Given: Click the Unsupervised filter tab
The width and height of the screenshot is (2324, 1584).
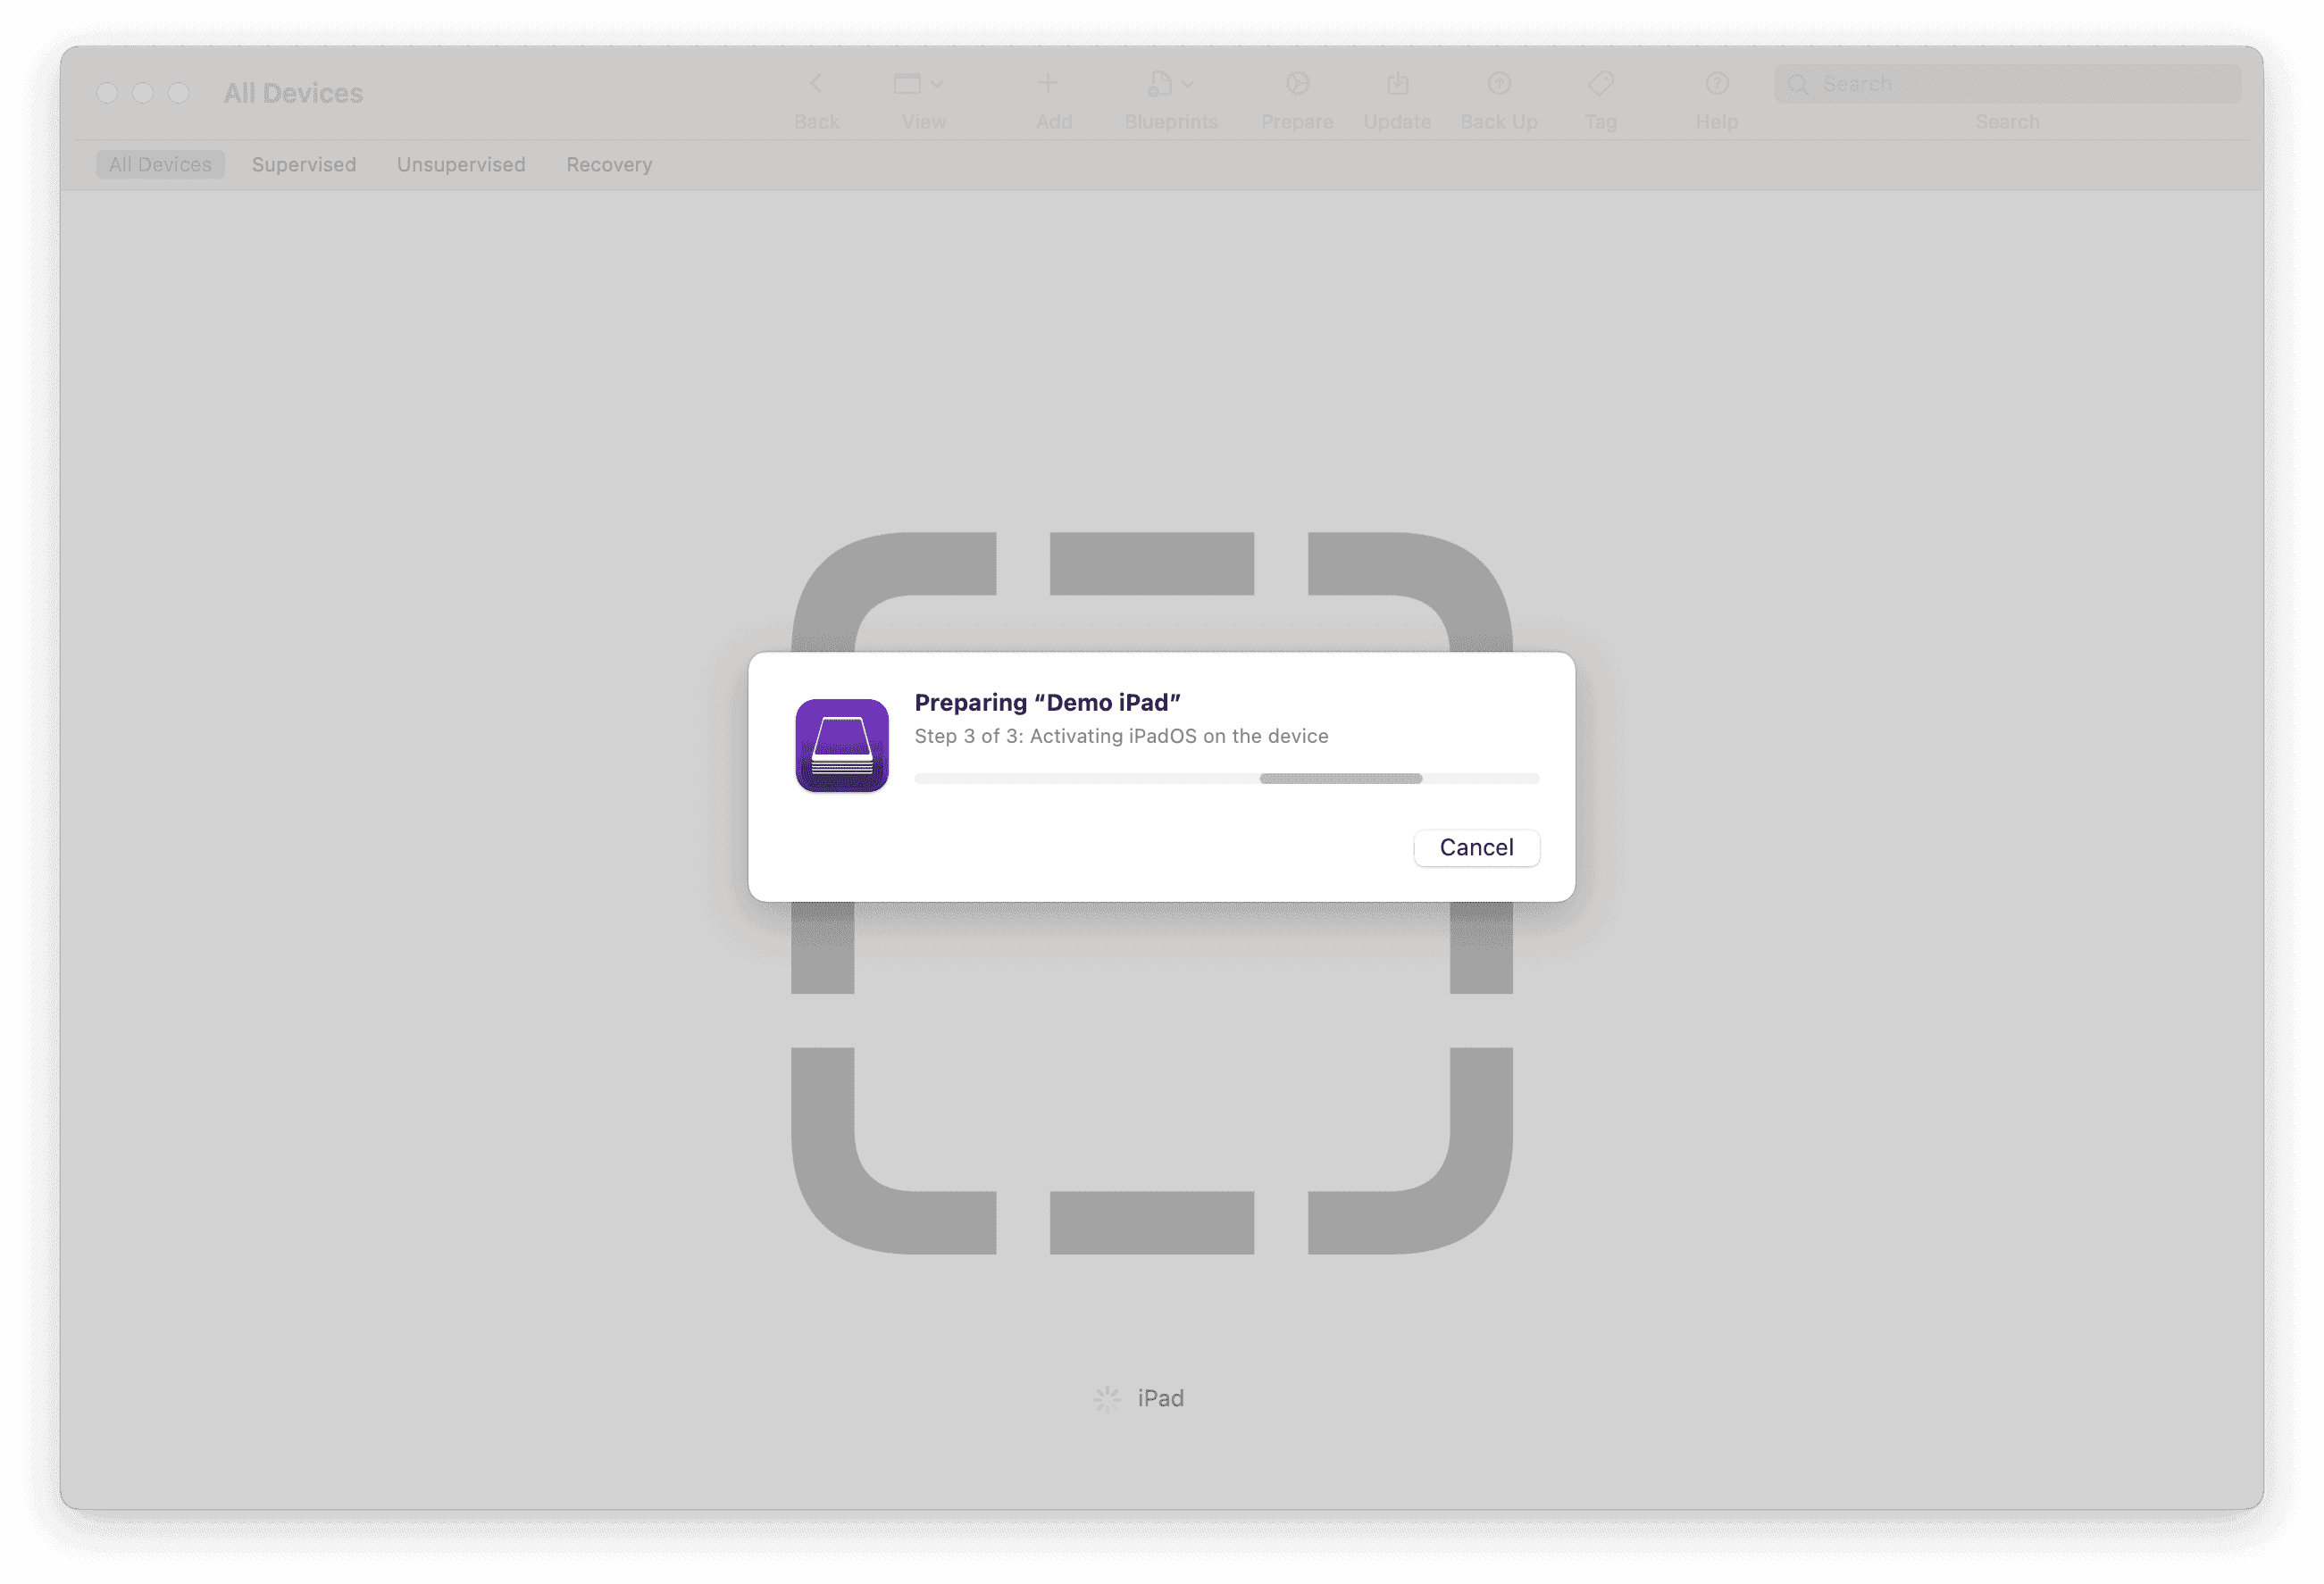Looking at the screenshot, I should 459,164.
